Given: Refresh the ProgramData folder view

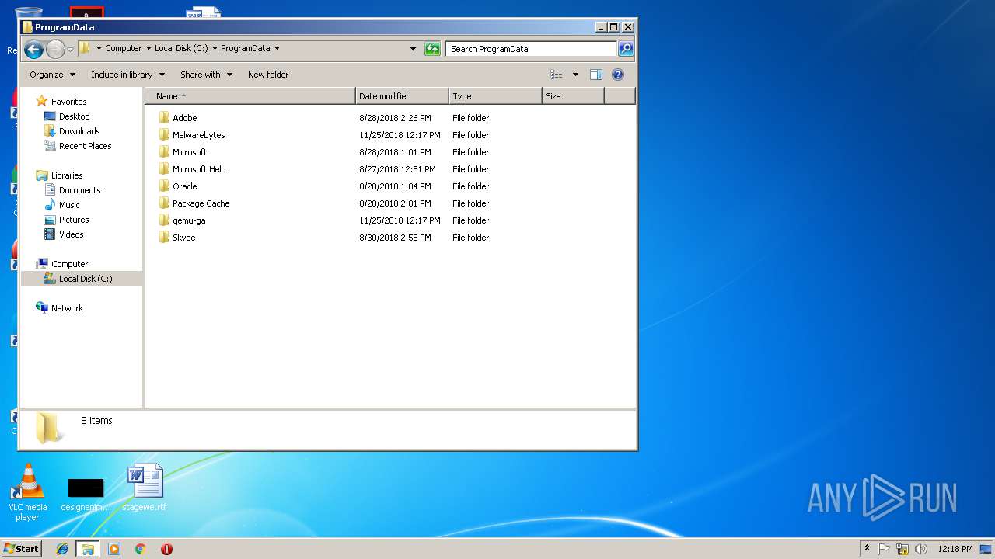Looking at the screenshot, I should 432,49.
